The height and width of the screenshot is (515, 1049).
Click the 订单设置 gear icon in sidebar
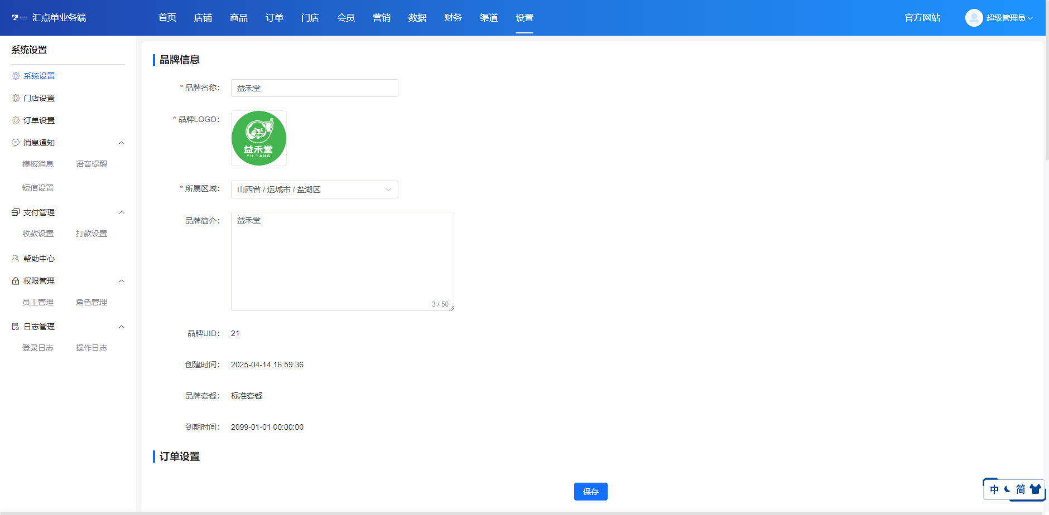pos(16,120)
